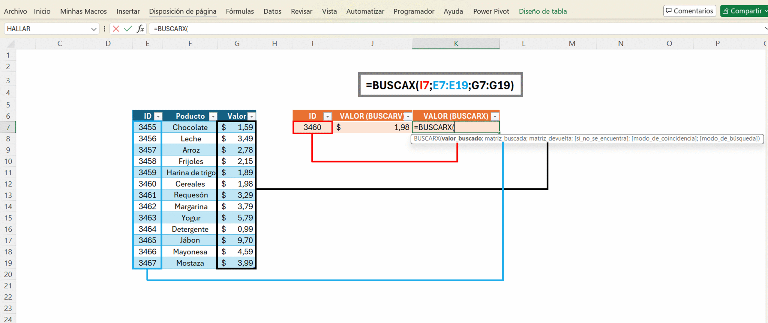
Task: Open the filter dropdown of blue ID header
Action: click(158, 116)
